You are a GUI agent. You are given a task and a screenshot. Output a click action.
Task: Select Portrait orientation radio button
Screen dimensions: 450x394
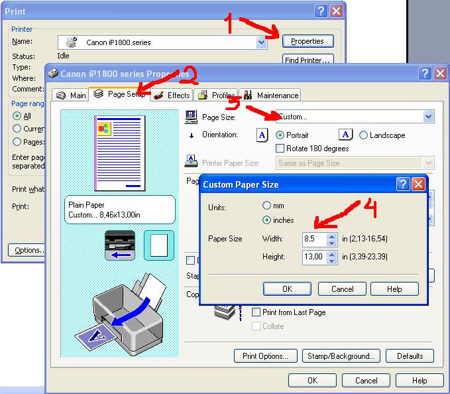pyautogui.click(x=280, y=135)
